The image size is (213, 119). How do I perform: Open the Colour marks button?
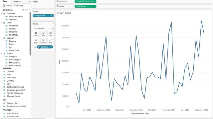36,34
